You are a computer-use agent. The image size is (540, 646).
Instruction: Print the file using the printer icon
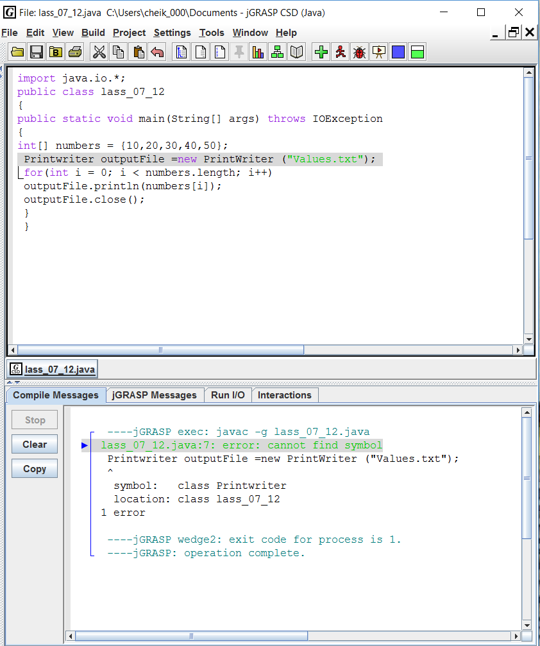point(75,52)
